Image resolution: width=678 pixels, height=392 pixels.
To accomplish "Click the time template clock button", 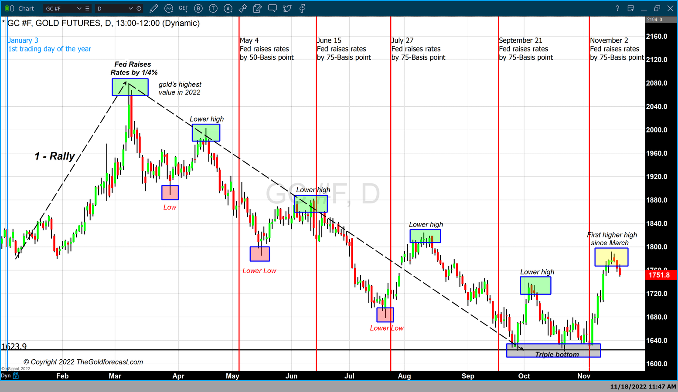I will coord(139,8).
